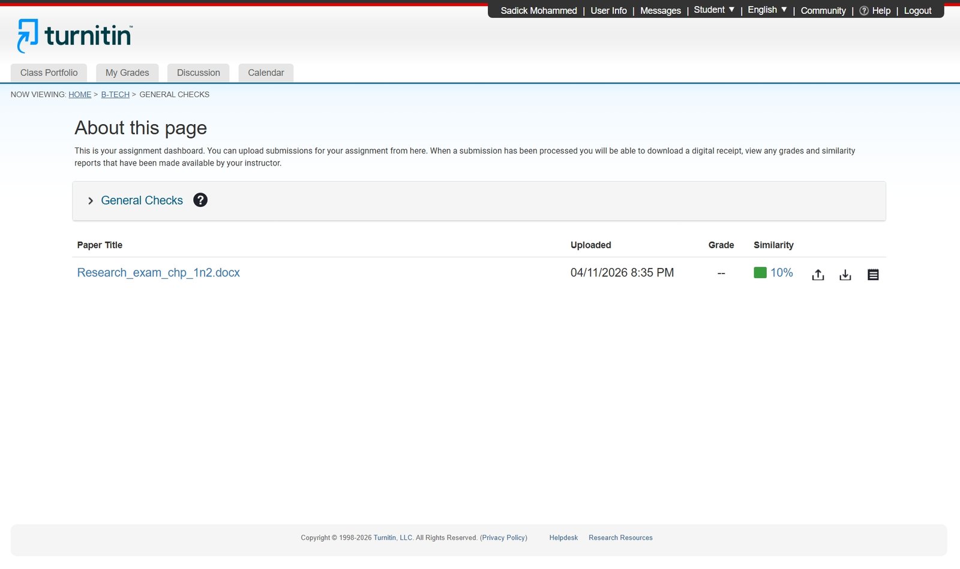Open the Student role dropdown
The image size is (960, 569).
714,10
